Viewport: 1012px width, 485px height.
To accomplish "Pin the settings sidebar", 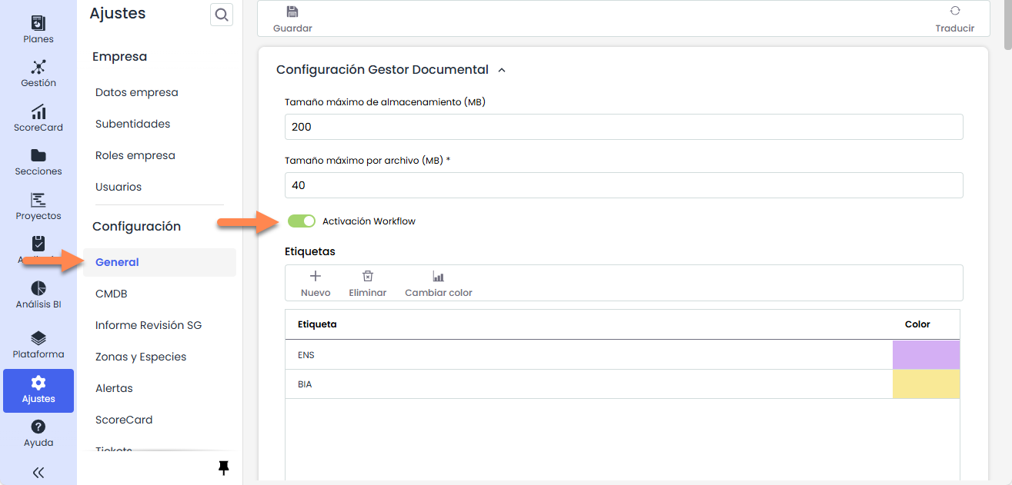I will 224,467.
